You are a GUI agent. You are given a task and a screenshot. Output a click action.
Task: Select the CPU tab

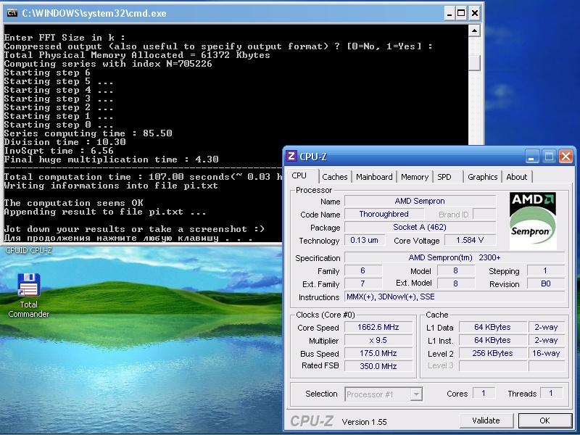click(299, 175)
